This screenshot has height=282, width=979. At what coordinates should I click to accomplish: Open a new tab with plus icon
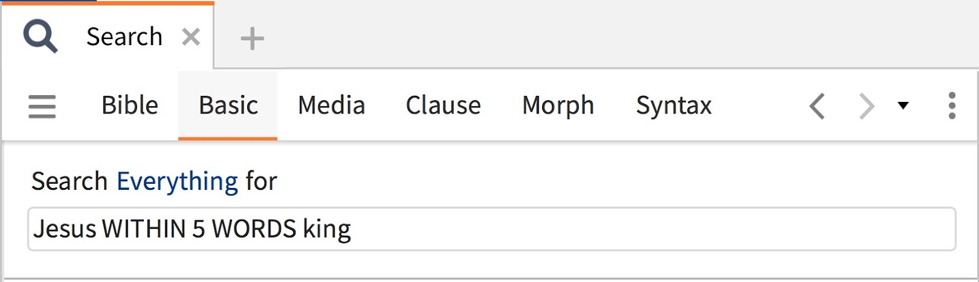252,39
